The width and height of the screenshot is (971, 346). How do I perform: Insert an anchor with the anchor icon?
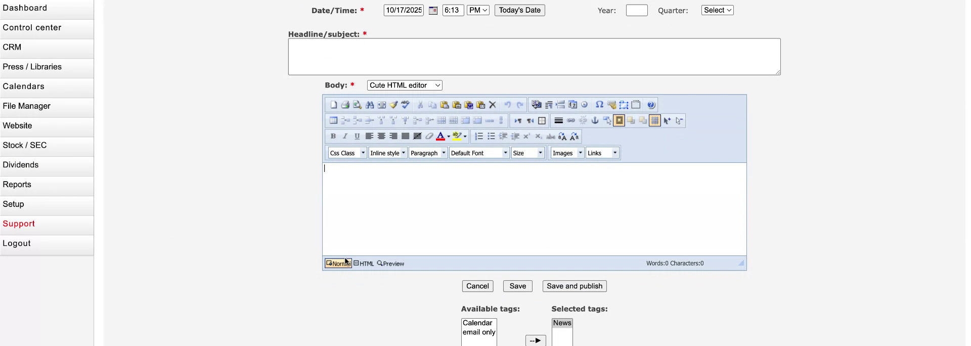[x=595, y=120]
